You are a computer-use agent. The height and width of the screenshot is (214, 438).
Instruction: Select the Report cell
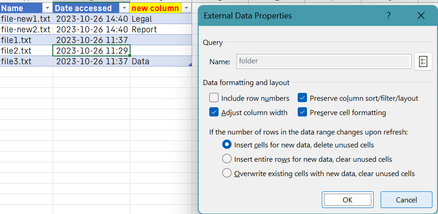pos(161,29)
